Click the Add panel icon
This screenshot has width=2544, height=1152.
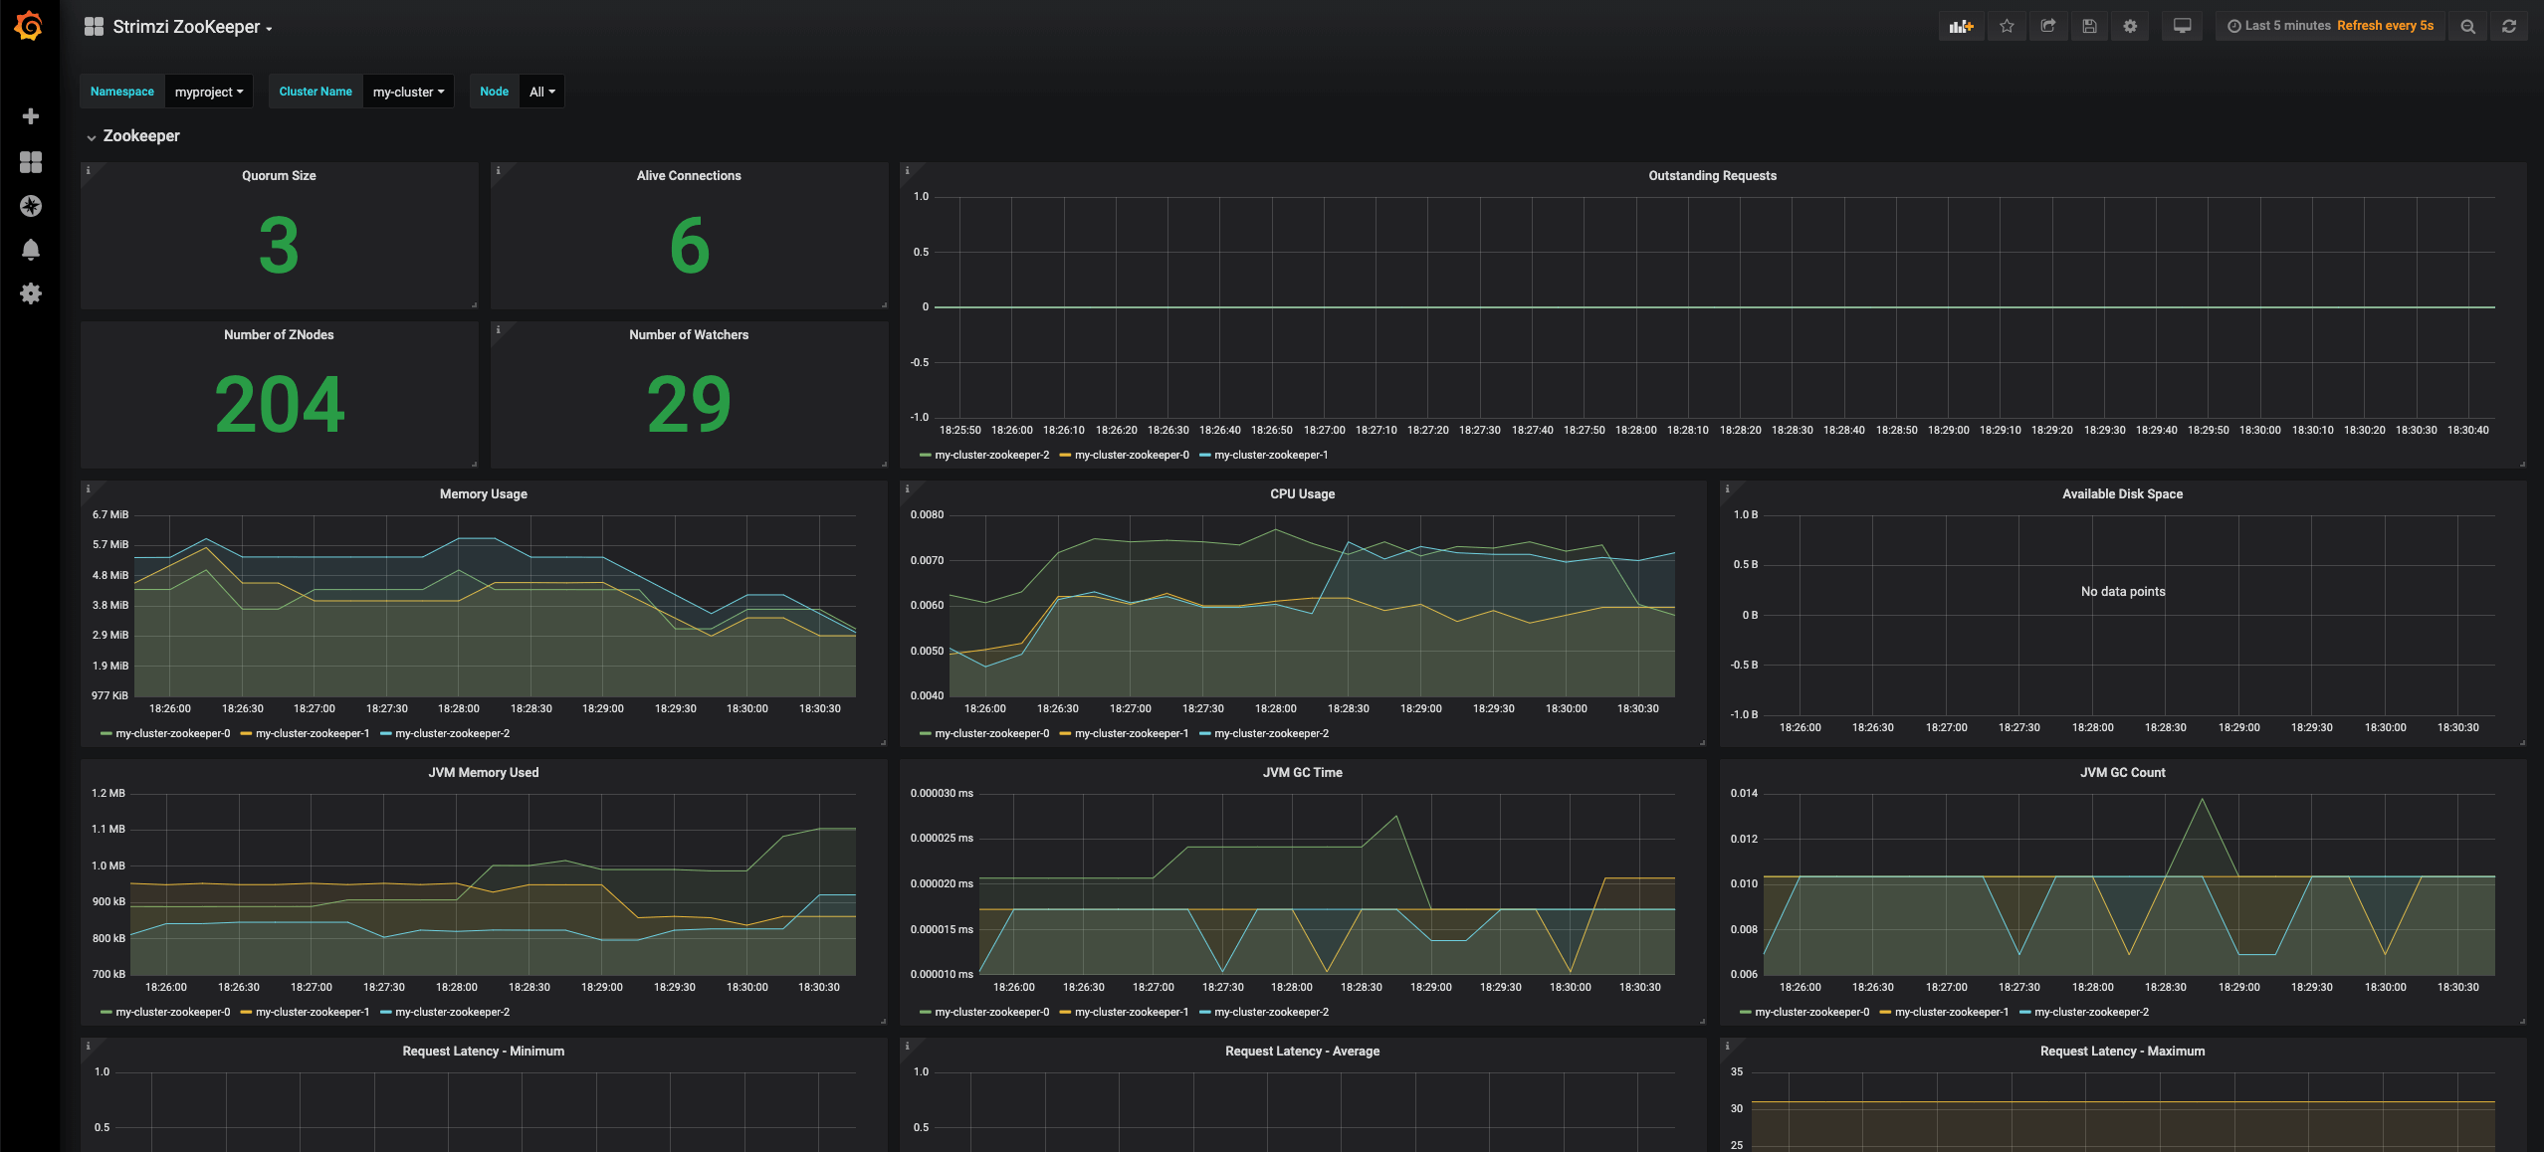click(x=1961, y=26)
